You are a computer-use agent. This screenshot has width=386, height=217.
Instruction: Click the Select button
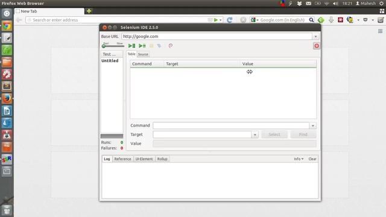[274, 134]
